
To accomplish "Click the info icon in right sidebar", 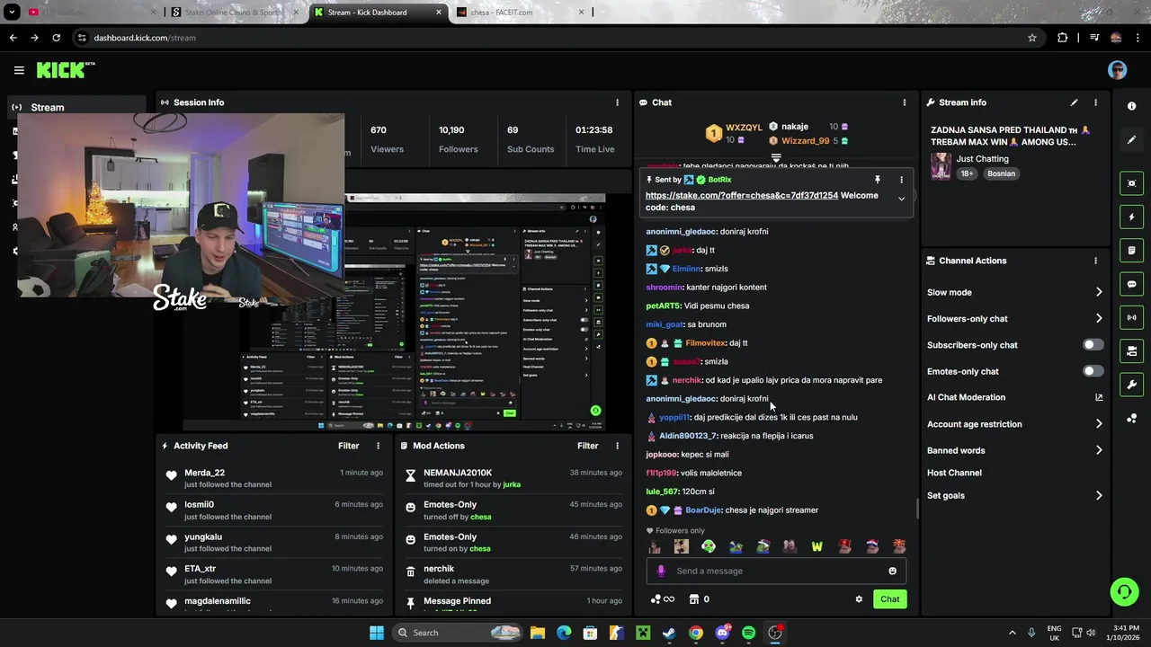I will click(1131, 106).
